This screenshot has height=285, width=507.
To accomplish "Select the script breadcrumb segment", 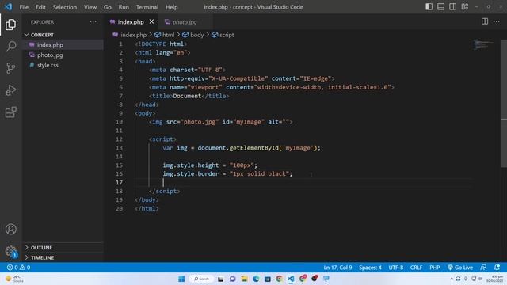I will tap(223, 35).
